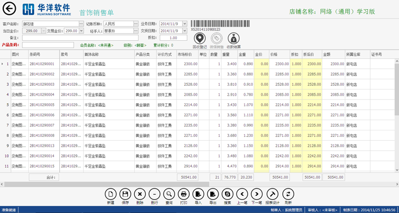Click the back arrow icon
The width and height of the screenshot is (399, 213).
point(9,9)
